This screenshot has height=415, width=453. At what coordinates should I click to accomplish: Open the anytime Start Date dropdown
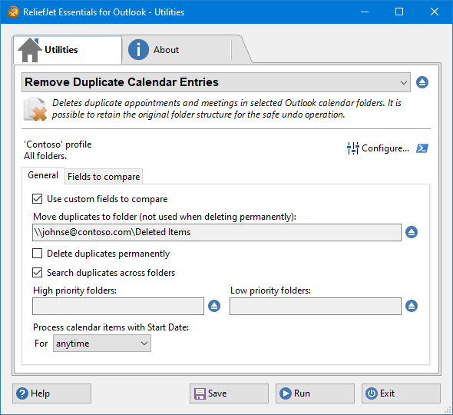[101, 344]
